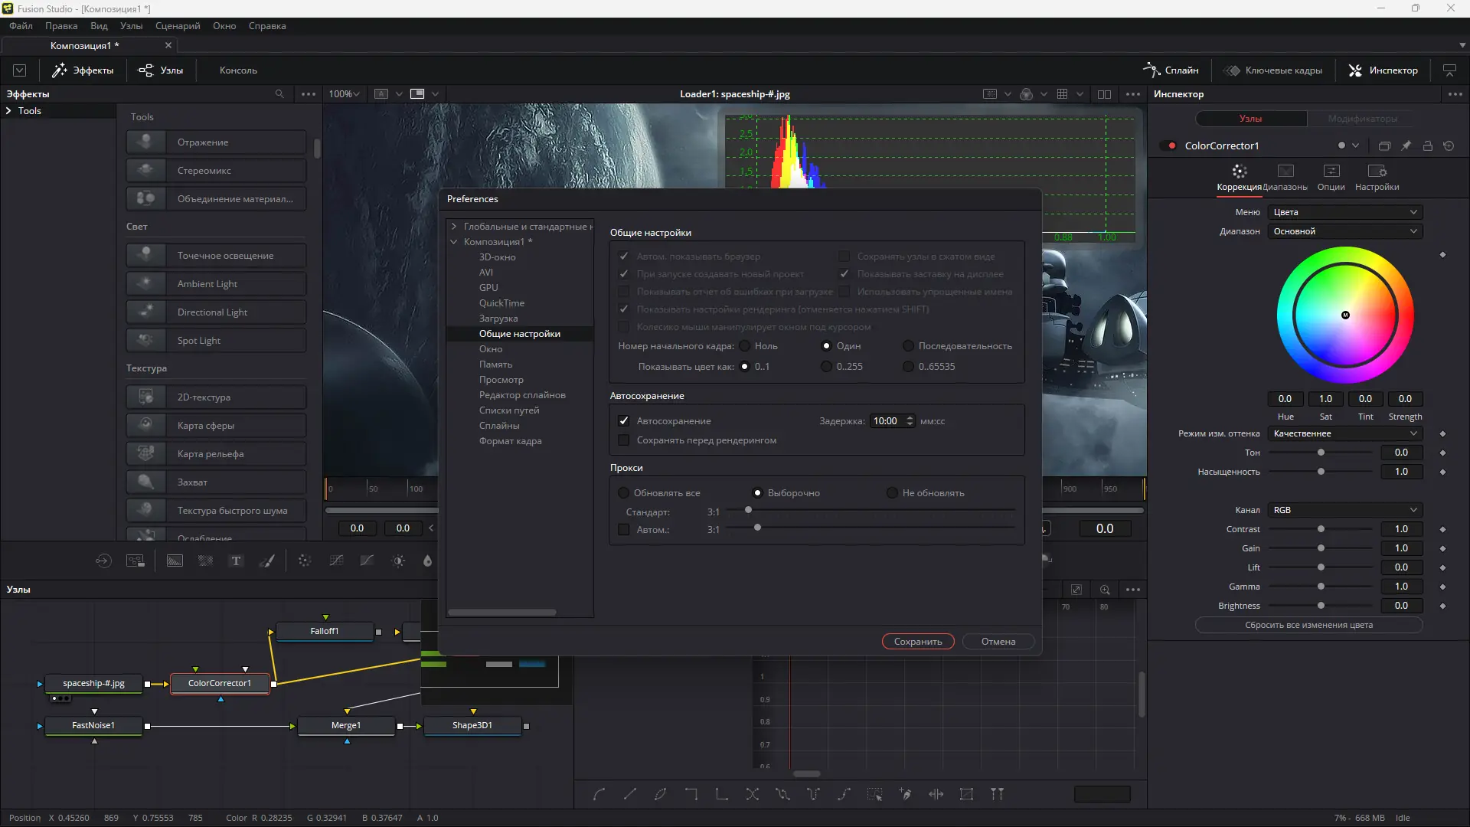Click the Text tool icon in toolbar
Screen dimensions: 1470x827
pyautogui.click(x=236, y=561)
